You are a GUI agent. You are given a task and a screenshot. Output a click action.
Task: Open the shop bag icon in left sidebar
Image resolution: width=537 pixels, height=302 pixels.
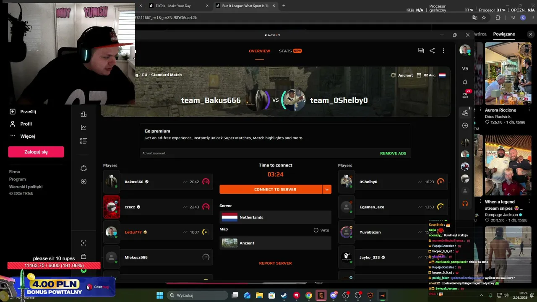point(83,256)
